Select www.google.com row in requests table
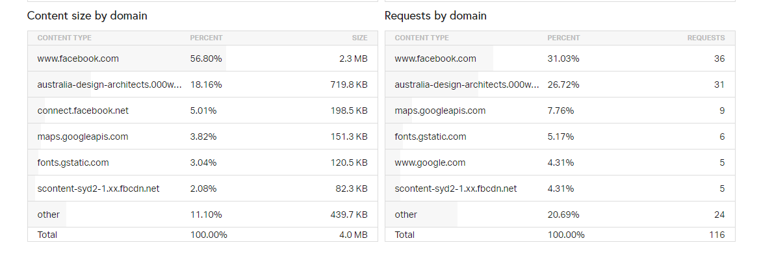The image size is (772, 273). click(x=430, y=162)
